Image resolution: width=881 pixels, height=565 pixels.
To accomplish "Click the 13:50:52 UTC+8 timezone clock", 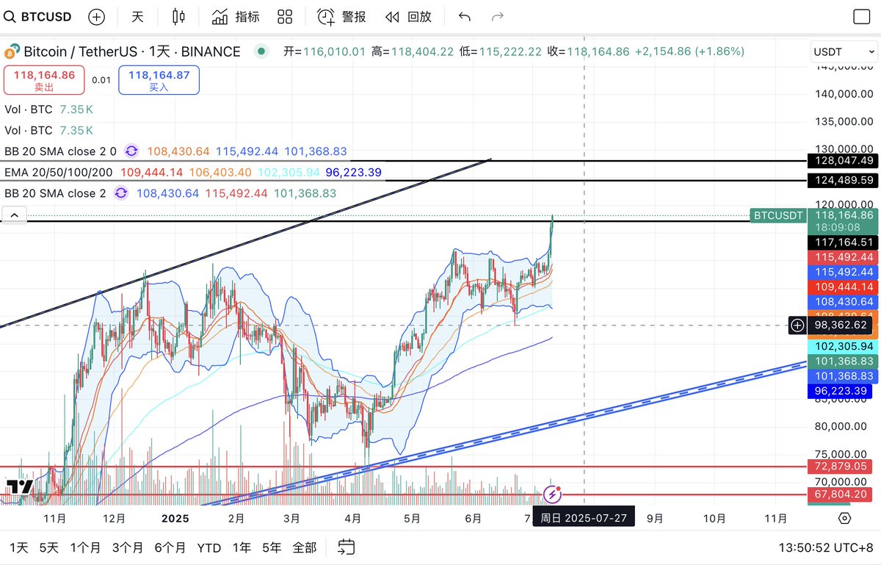I will pyautogui.click(x=825, y=547).
